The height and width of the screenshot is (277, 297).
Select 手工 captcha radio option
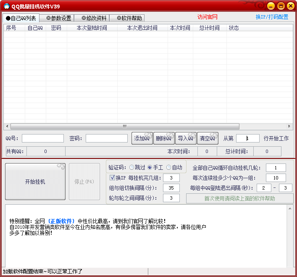(x=155, y=167)
